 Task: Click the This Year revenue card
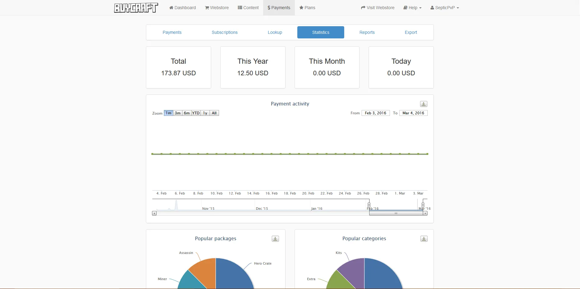click(x=253, y=67)
